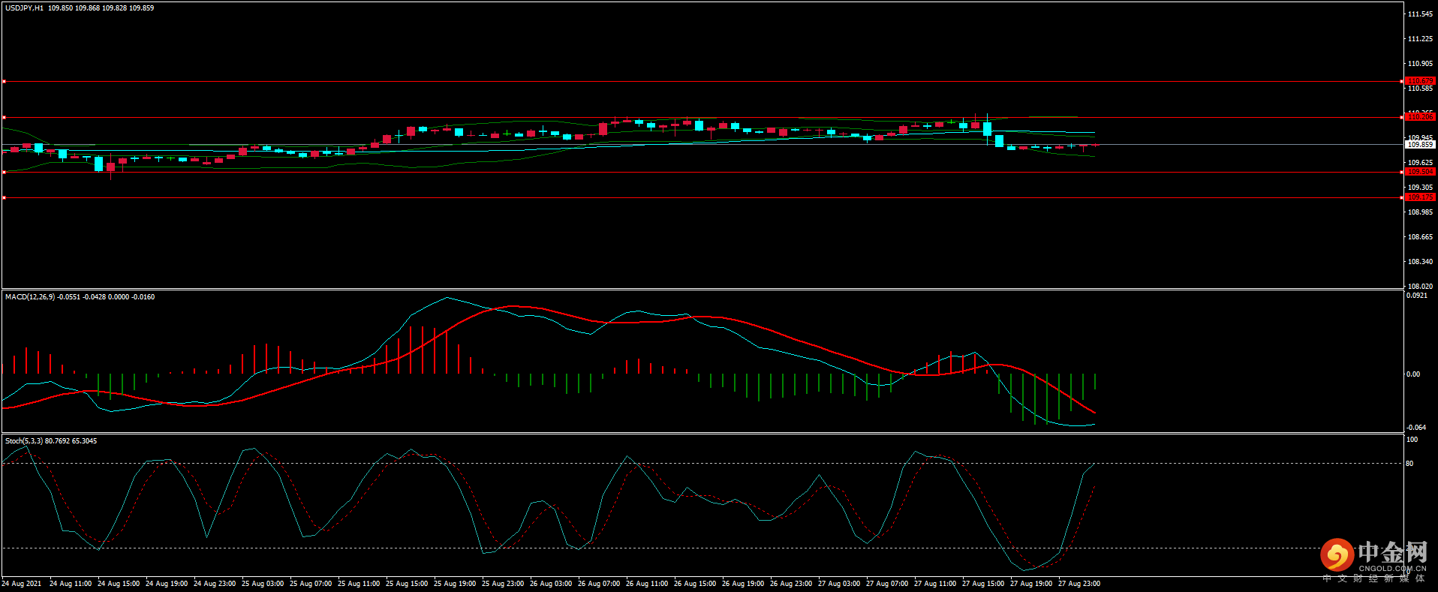Click the stochastic 80 level scale label

tap(1409, 464)
